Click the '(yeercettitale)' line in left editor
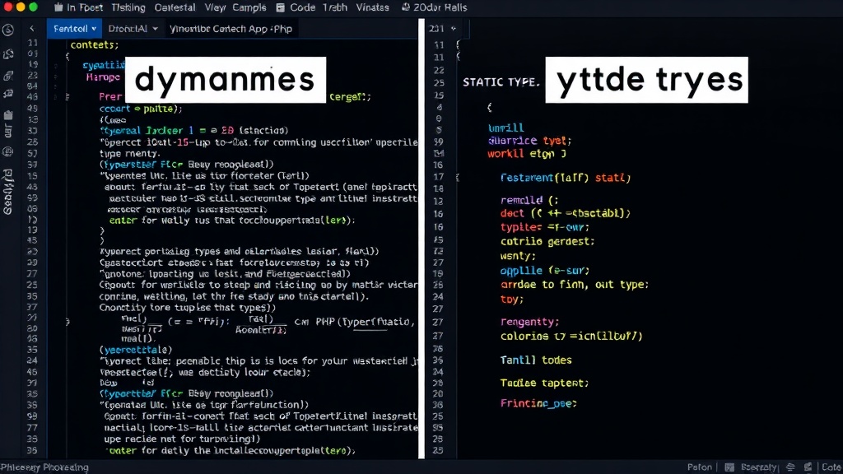The width and height of the screenshot is (843, 474). pos(136,350)
